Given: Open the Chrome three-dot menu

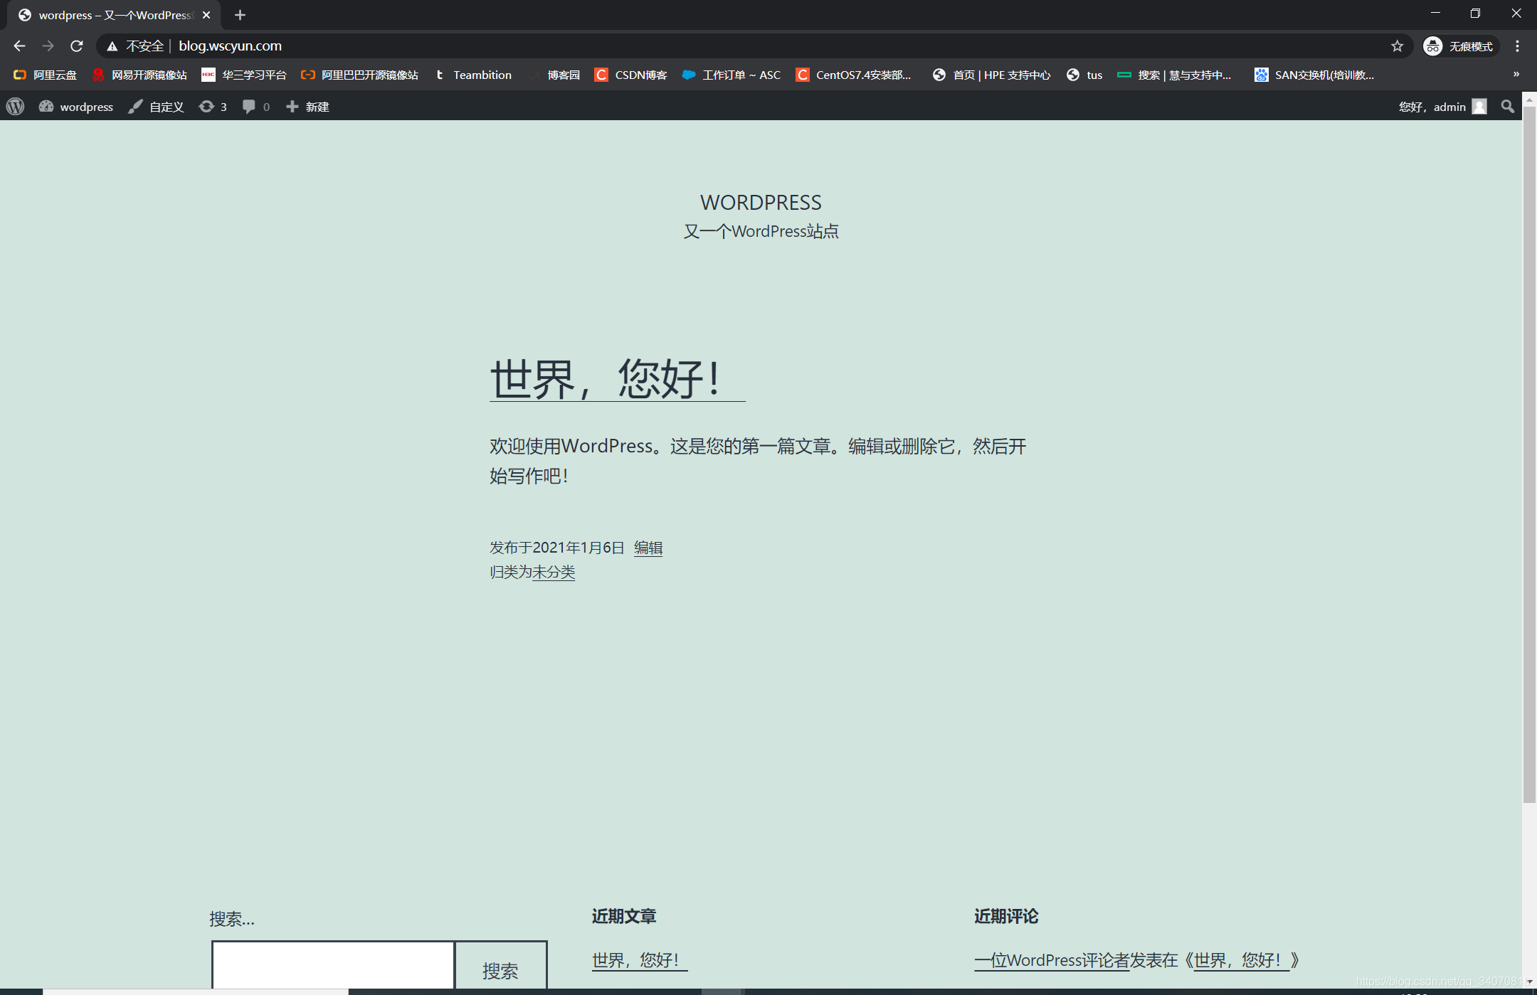Looking at the screenshot, I should click(1517, 46).
